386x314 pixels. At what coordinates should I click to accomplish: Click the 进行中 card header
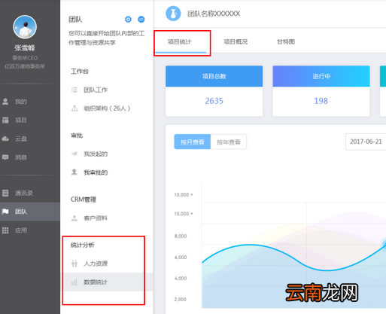pyautogui.click(x=321, y=76)
